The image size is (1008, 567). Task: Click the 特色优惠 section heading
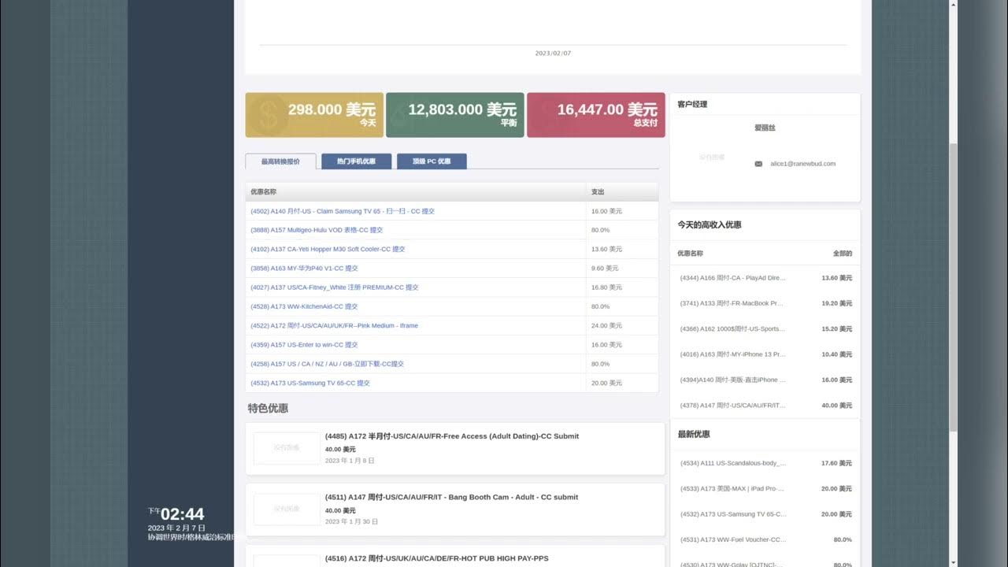coord(268,408)
